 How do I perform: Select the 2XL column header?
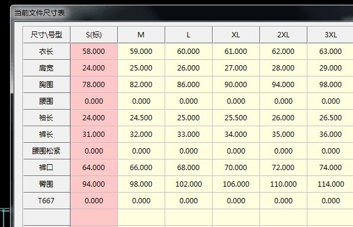[x=284, y=35]
